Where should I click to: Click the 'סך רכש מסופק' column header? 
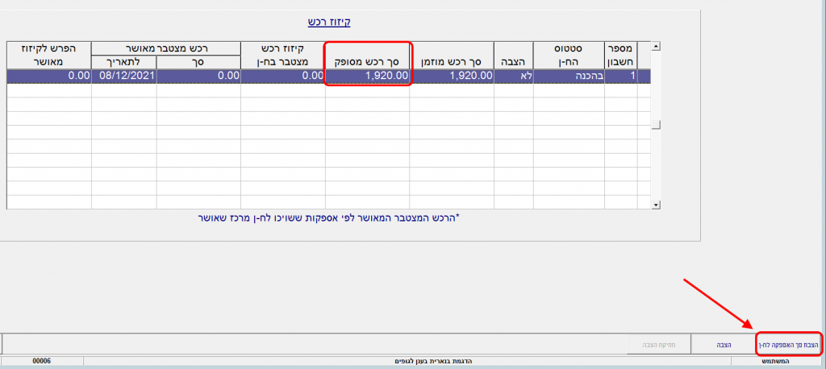368,61
